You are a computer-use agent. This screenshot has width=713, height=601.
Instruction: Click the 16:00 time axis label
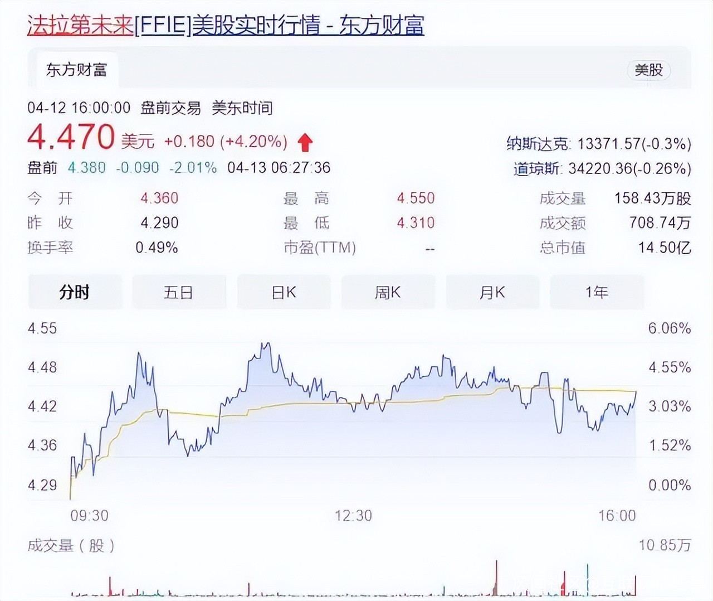click(x=617, y=515)
